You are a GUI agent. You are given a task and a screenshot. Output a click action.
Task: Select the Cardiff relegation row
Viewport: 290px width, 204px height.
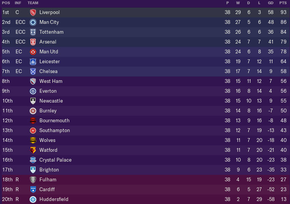click(x=145, y=189)
